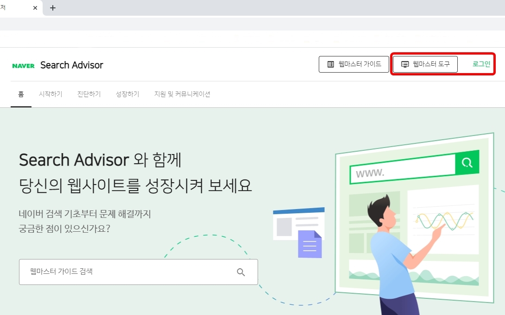Click the text 네이버 검색 기초부터 문제 해결까지
Screen dimensions: 505x315
pyautogui.click(x=85, y=214)
